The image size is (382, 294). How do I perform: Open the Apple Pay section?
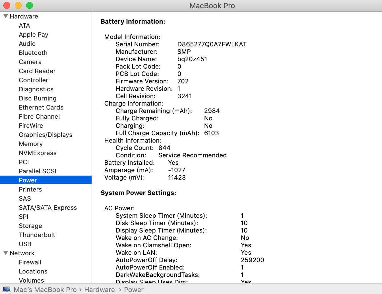(x=33, y=34)
